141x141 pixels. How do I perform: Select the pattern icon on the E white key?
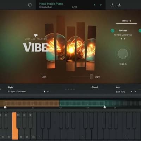pyautogui.click(x=9, y=137)
